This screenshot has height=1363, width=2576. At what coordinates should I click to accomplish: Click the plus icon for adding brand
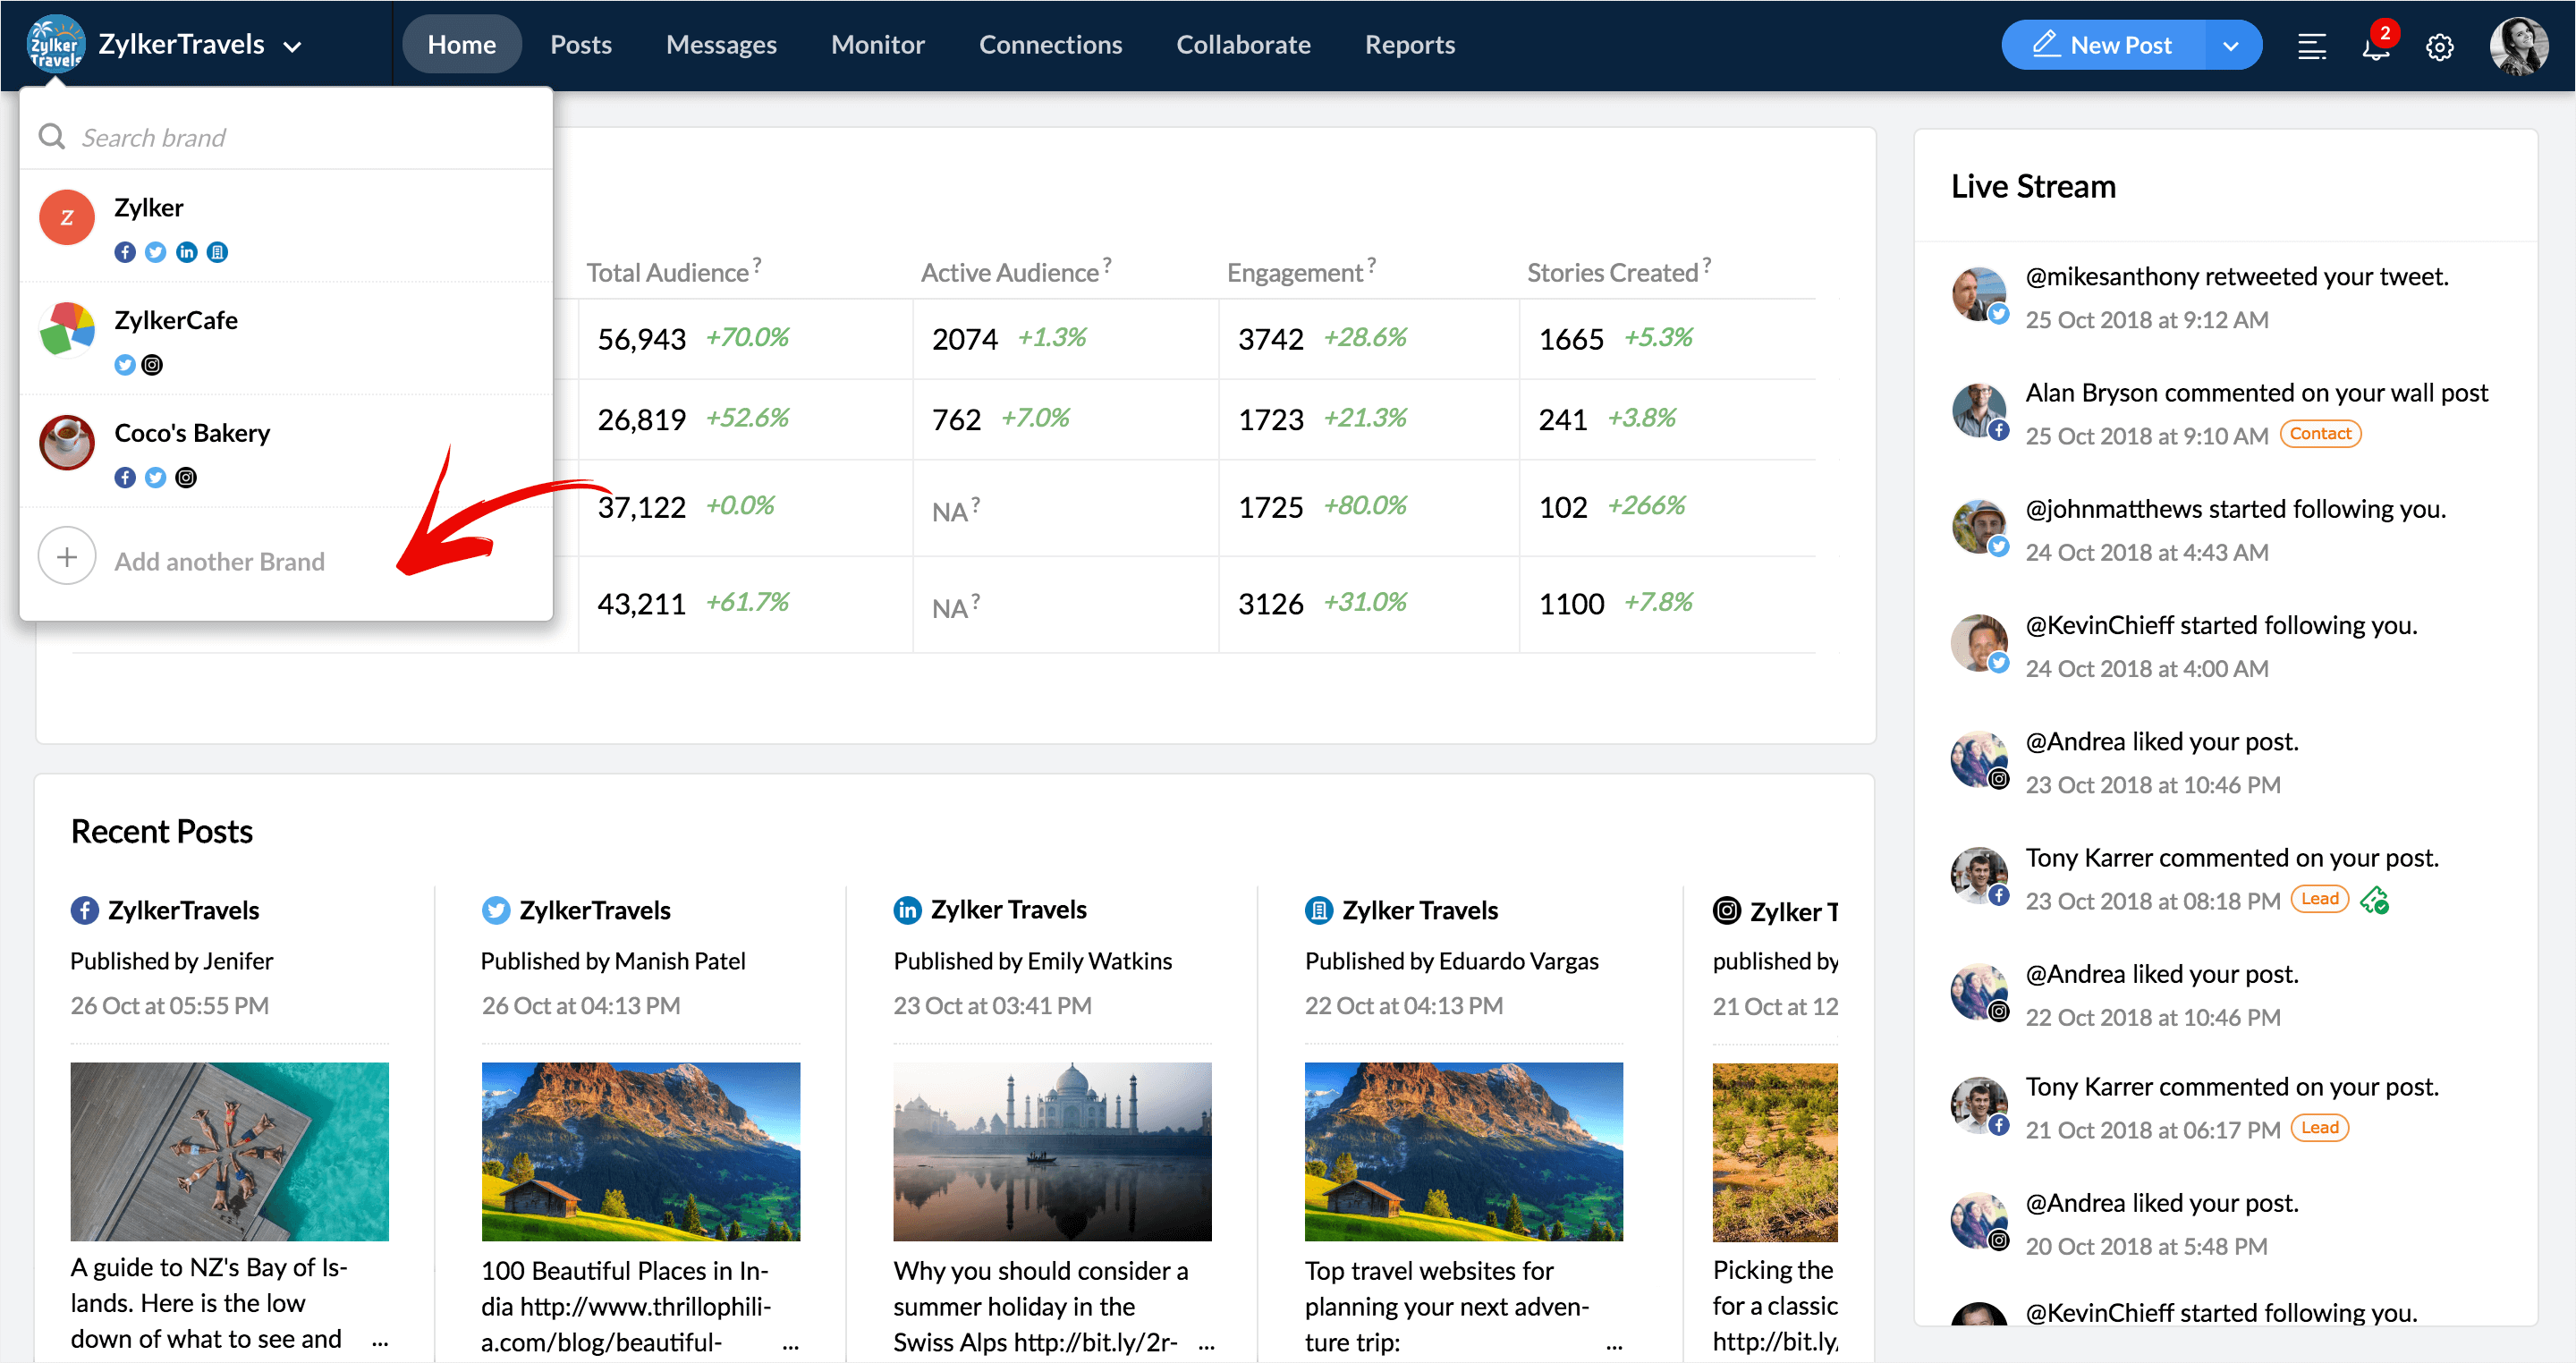click(x=67, y=557)
